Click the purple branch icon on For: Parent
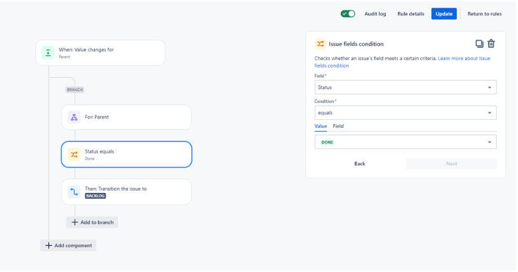This screenshot has width=518, height=272. [x=74, y=117]
